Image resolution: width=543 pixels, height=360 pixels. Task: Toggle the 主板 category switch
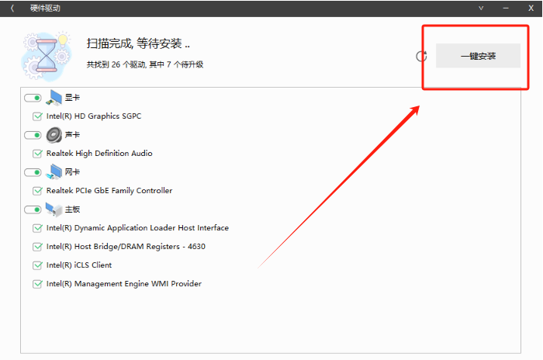click(x=33, y=209)
